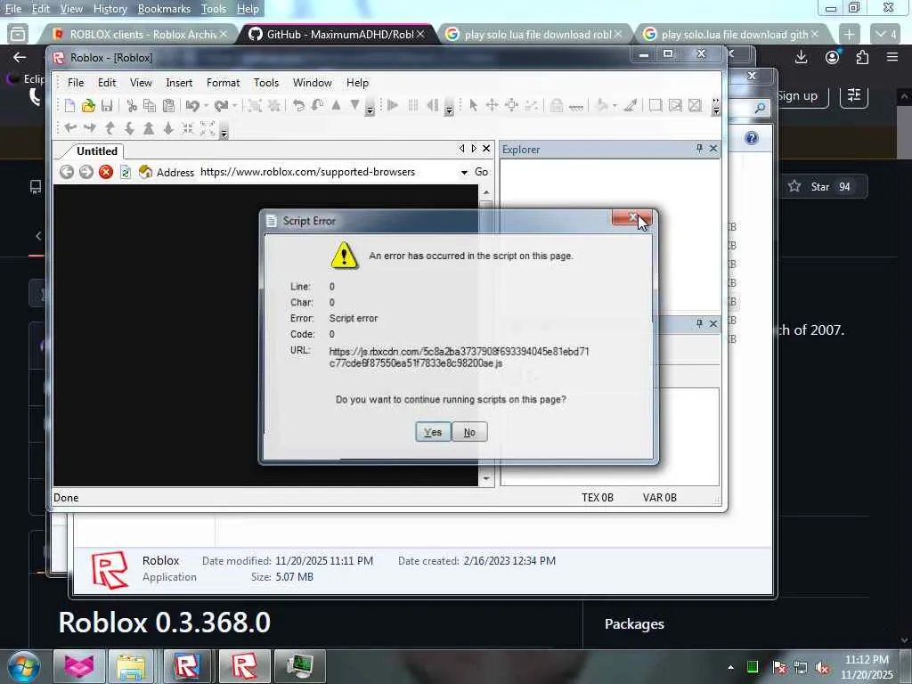Image resolution: width=912 pixels, height=684 pixels.
Task: Select the arrow pointer tool
Action: click(x=473, y=105)
